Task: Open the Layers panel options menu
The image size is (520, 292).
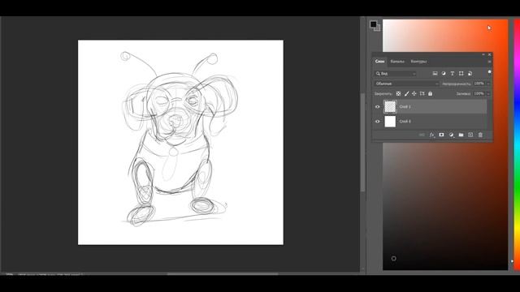Action: tap(489, 62)
